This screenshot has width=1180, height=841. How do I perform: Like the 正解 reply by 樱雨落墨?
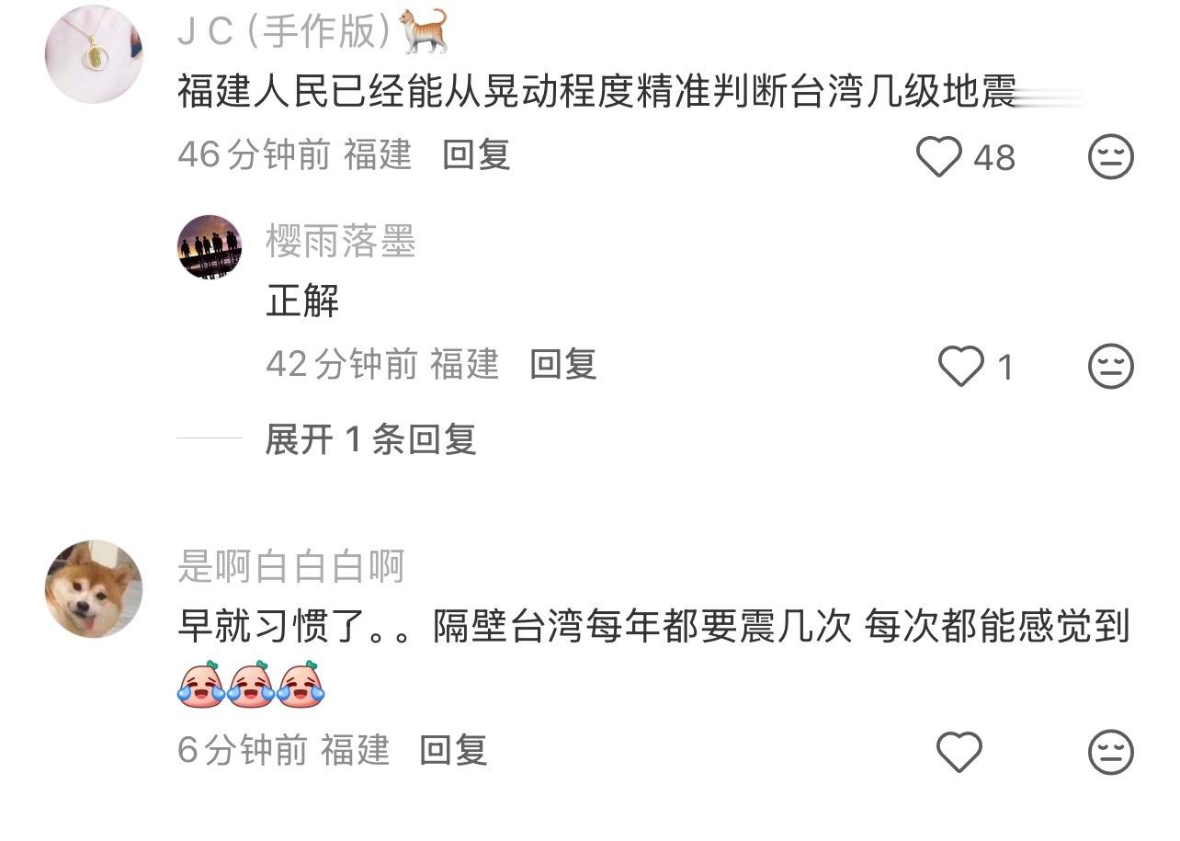(x=961, y=368)
